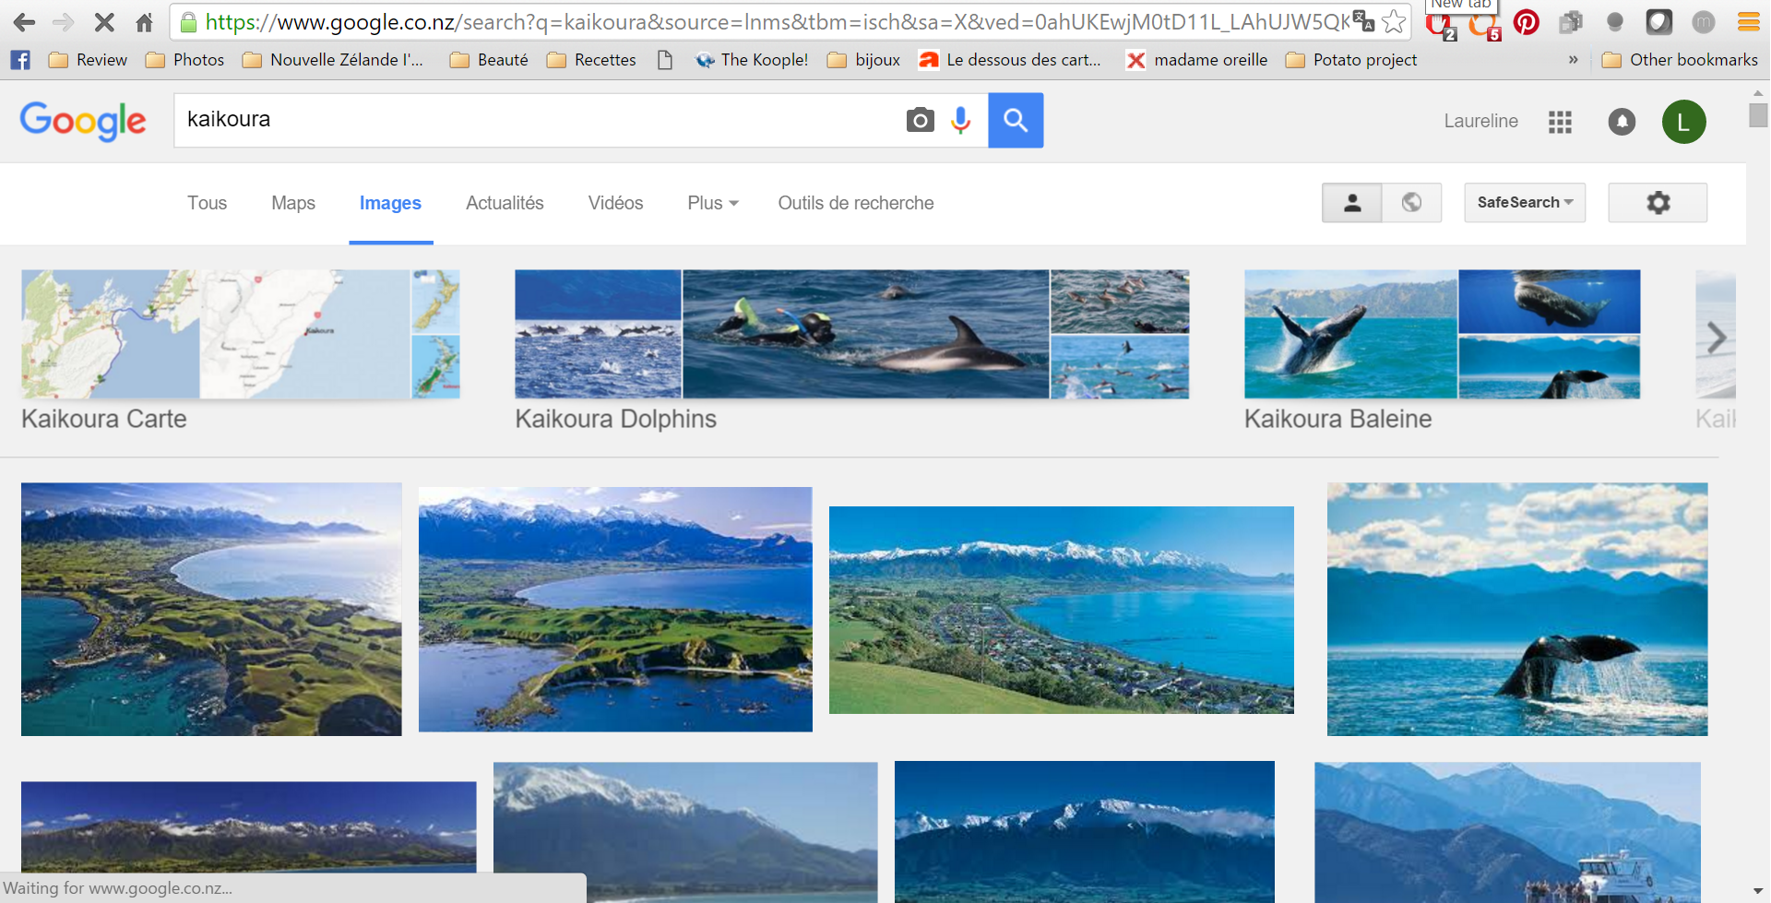Open Google notifications bell
Image resolution: width=1771 pixels, height=903 pixels.
(1621, 122)
